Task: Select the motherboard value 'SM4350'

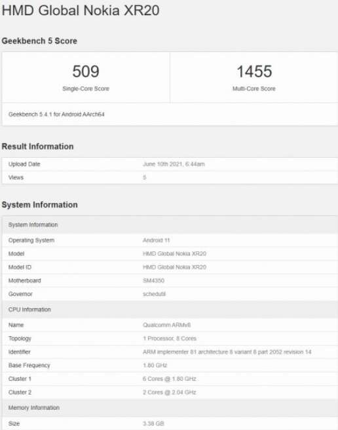Action: click(x=153, y=281)
